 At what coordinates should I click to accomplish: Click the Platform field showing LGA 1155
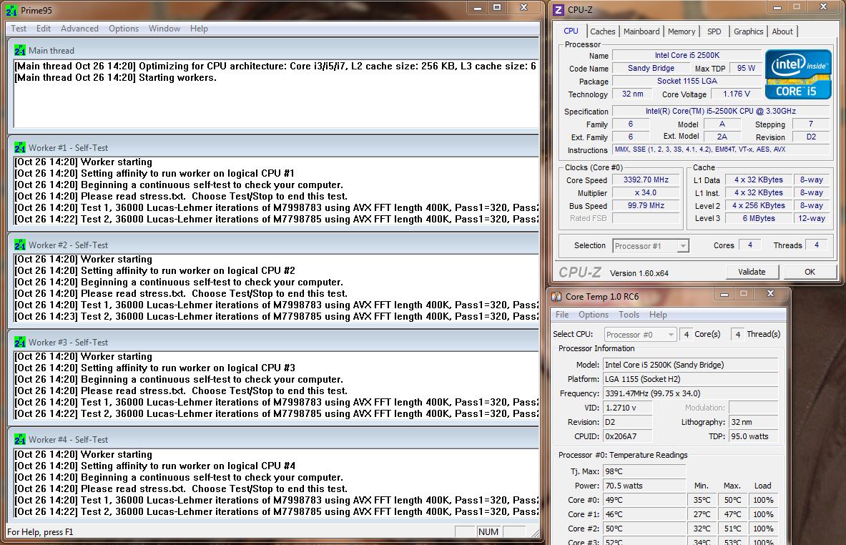691,379
